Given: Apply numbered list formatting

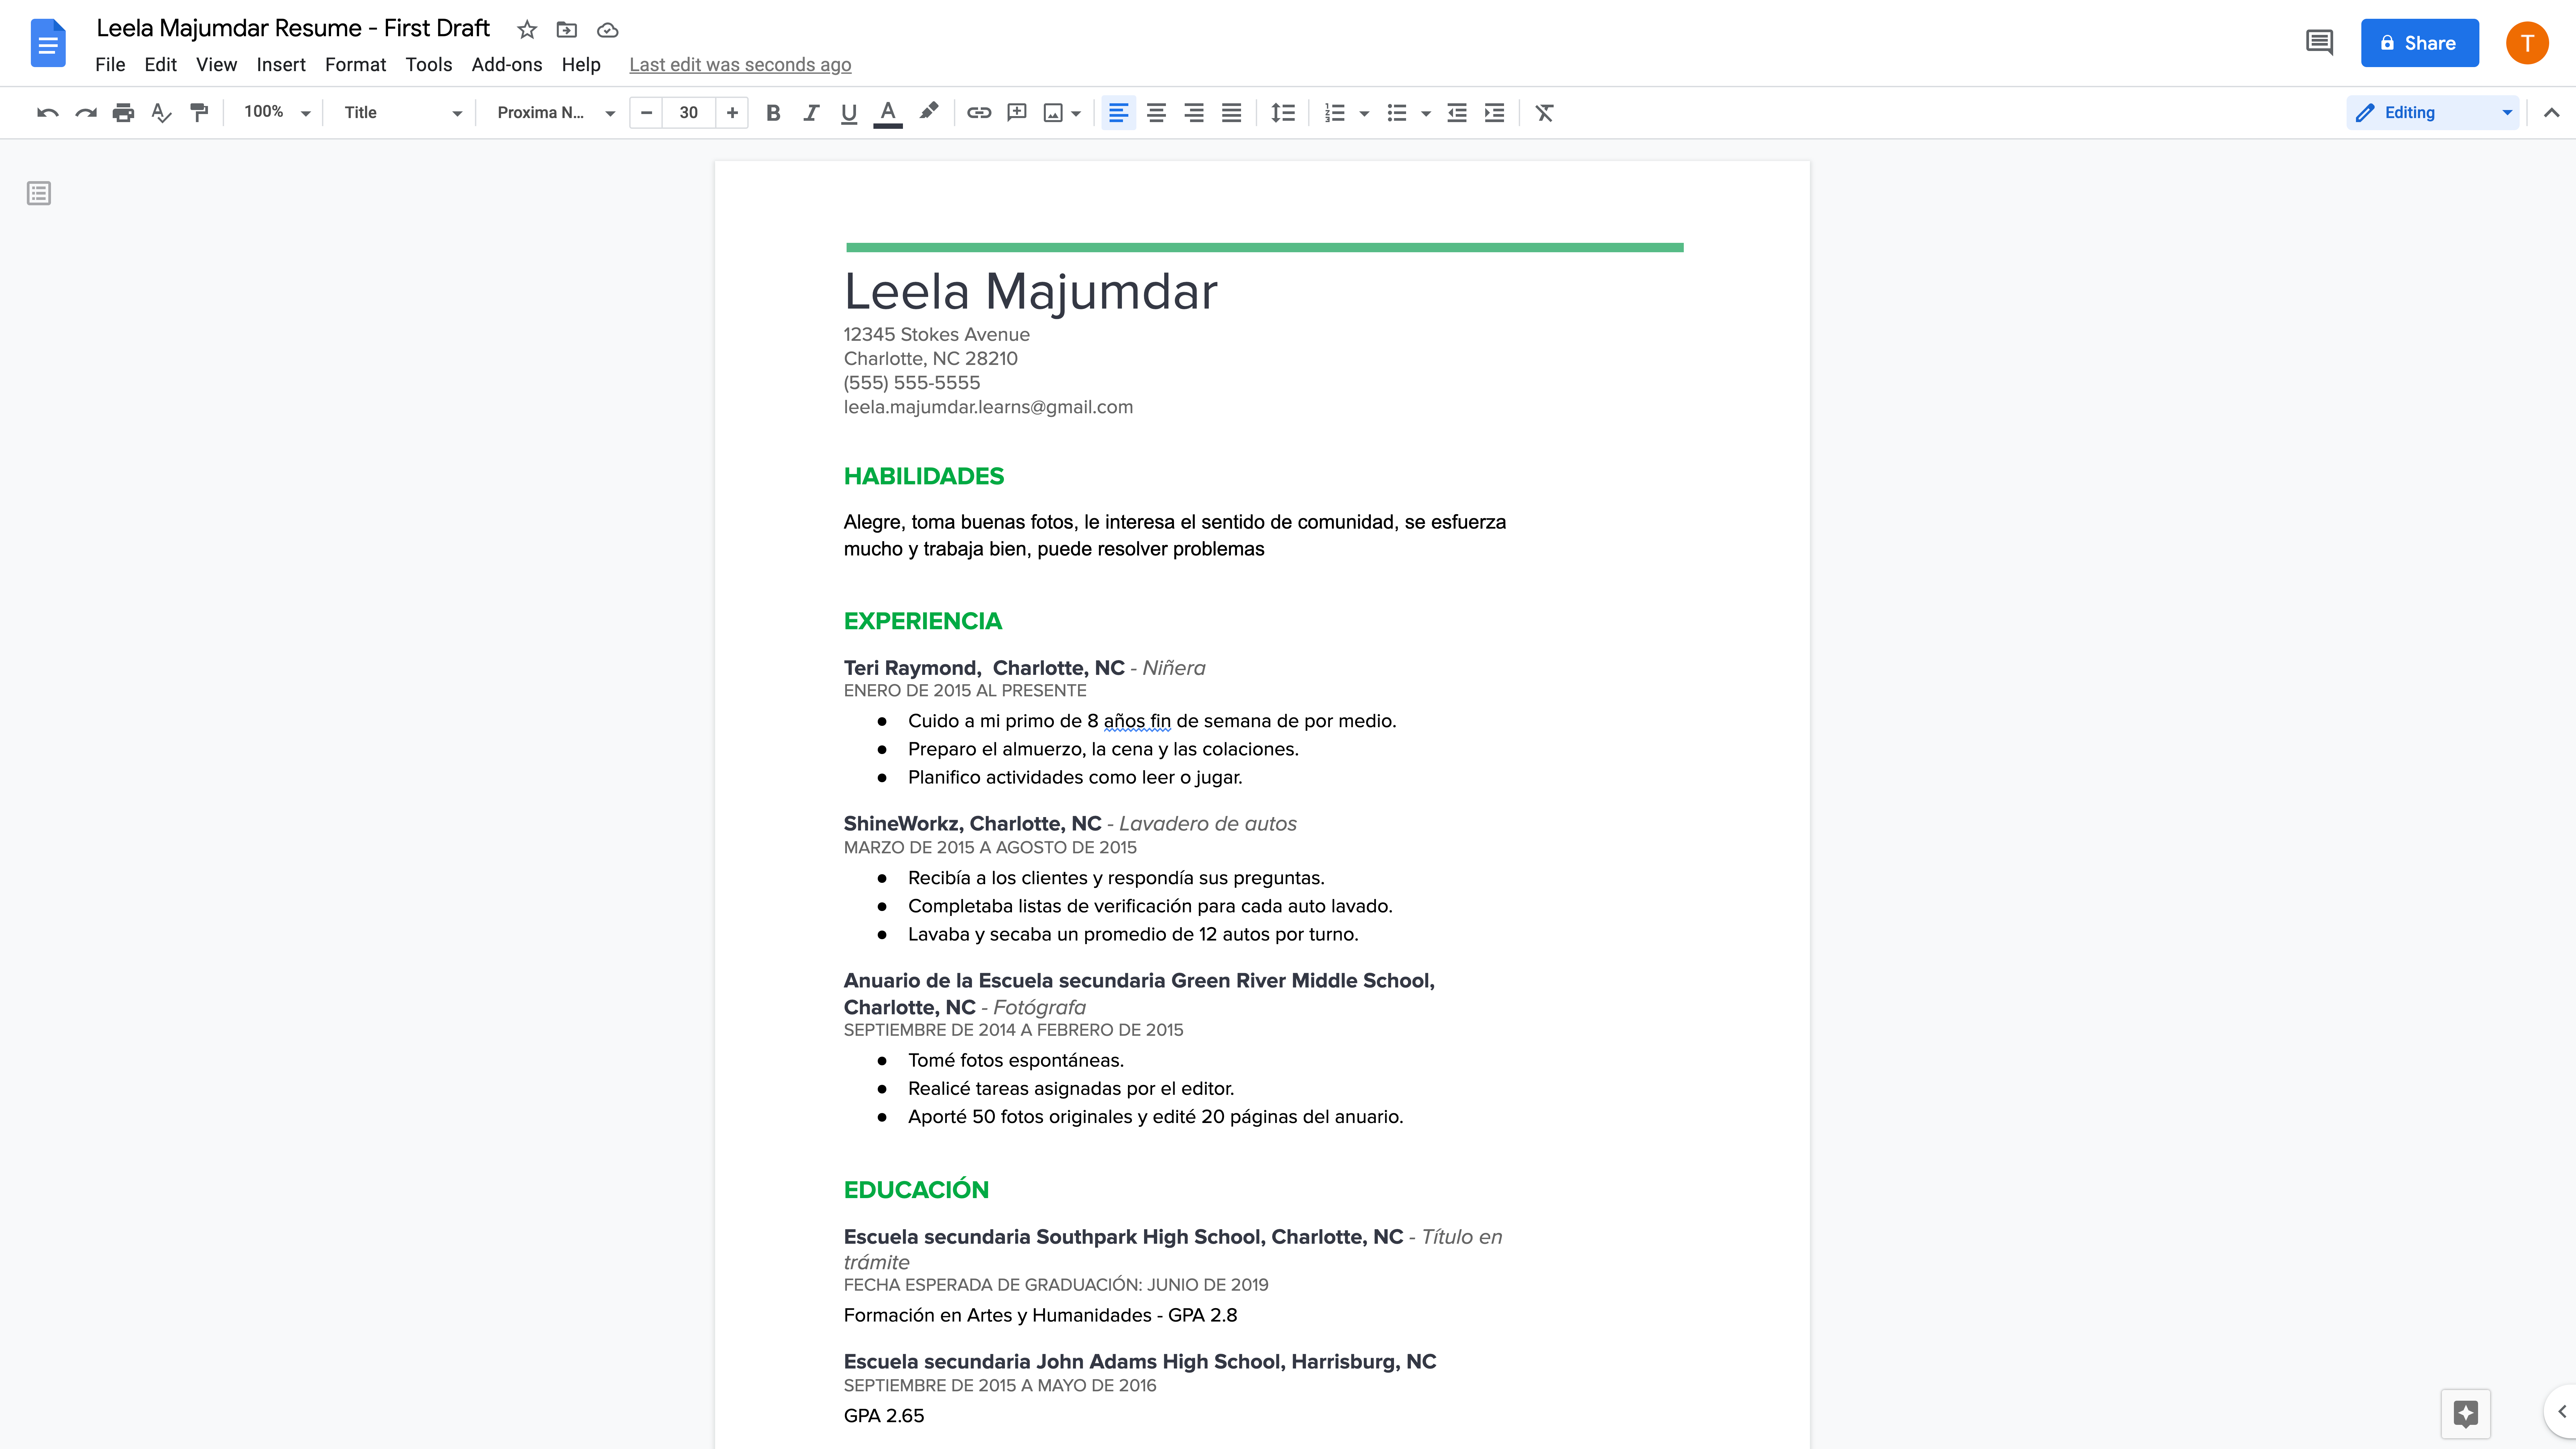Looking at the screenshot, I should pyautogui.click(x=1335, y=113).
